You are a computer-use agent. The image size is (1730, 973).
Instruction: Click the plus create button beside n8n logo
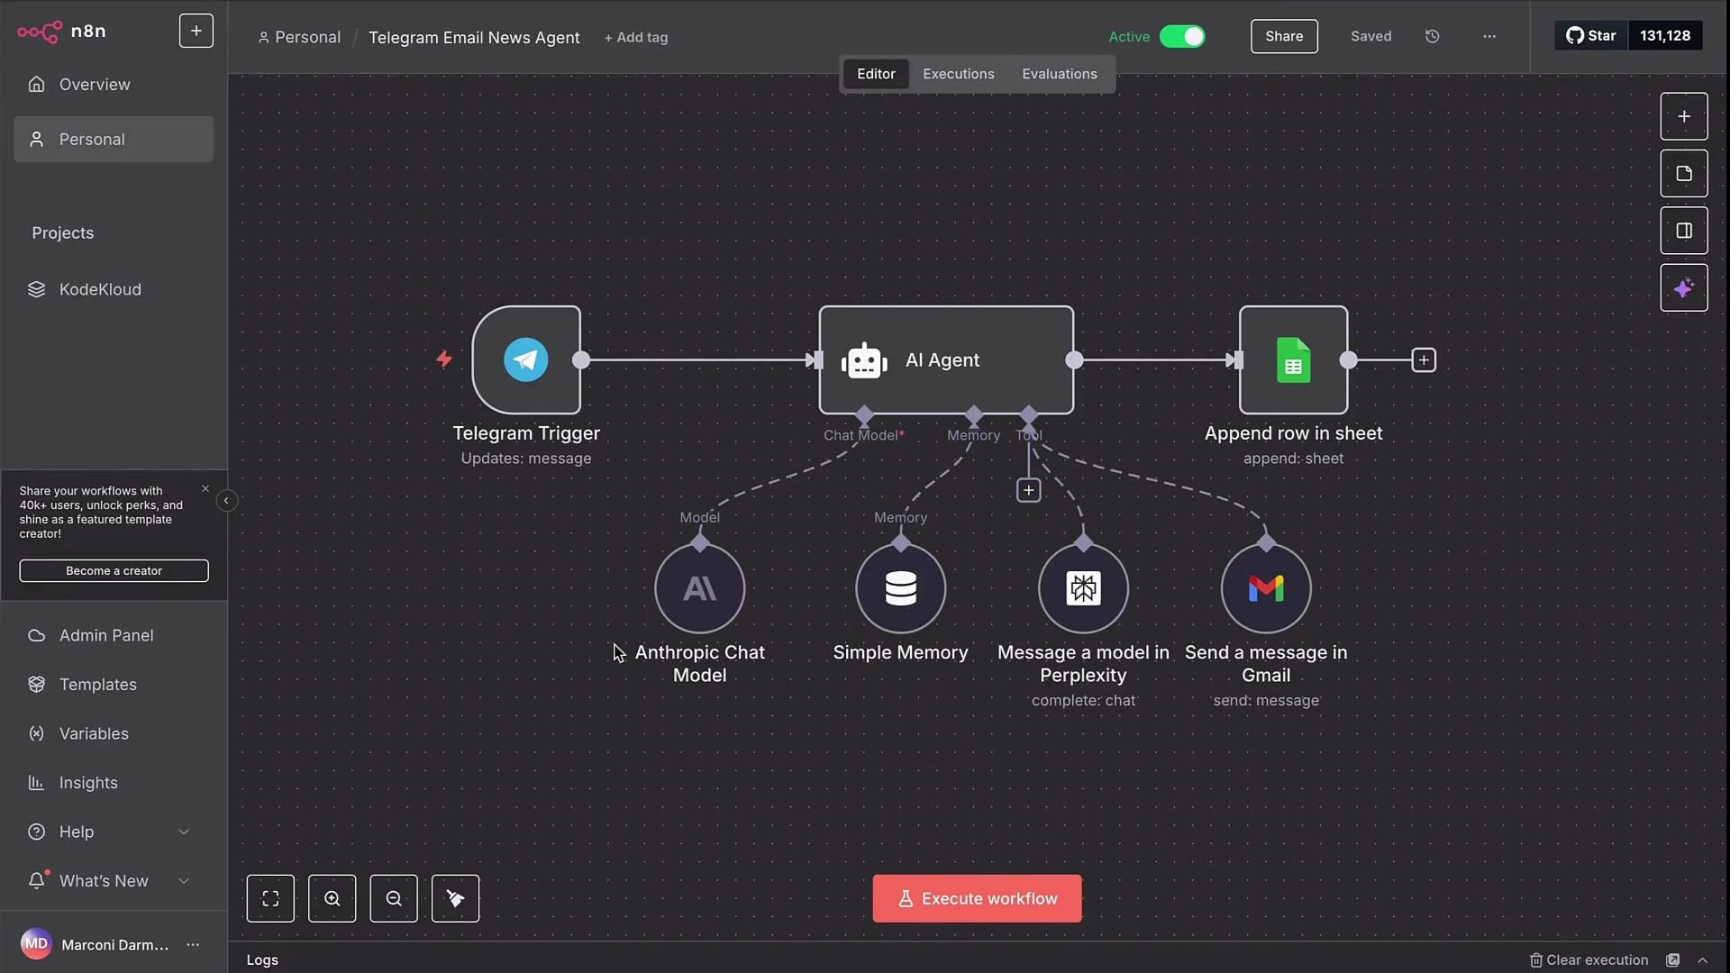coord(196,31)
